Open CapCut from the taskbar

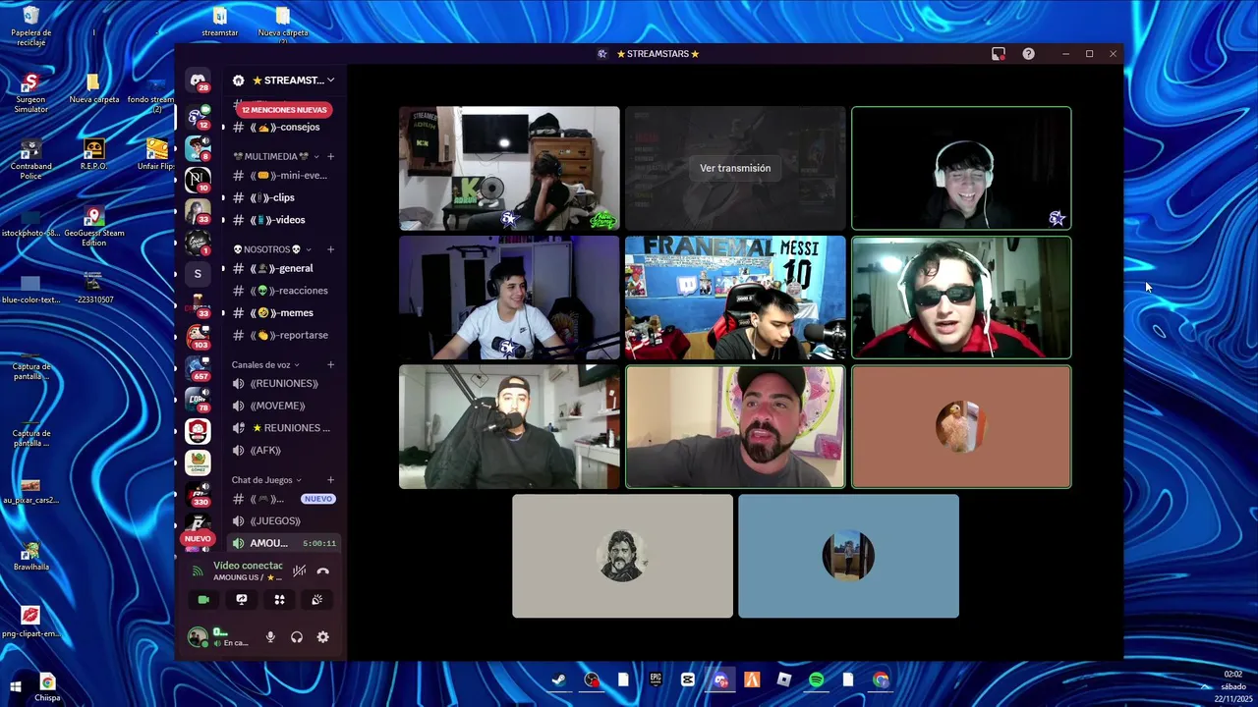point(687,680)
